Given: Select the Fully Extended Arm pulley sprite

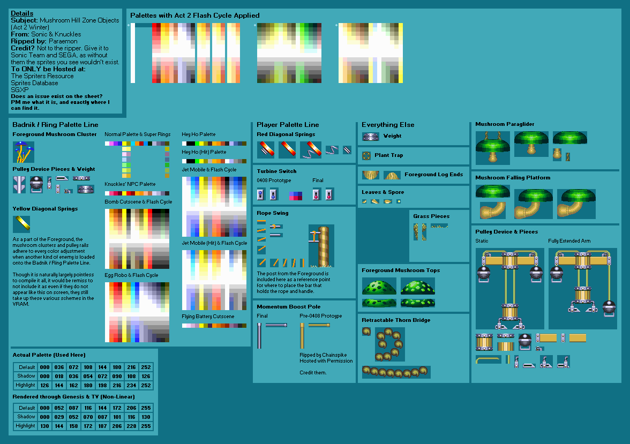Looking at the screenshot, I should 583,289.
